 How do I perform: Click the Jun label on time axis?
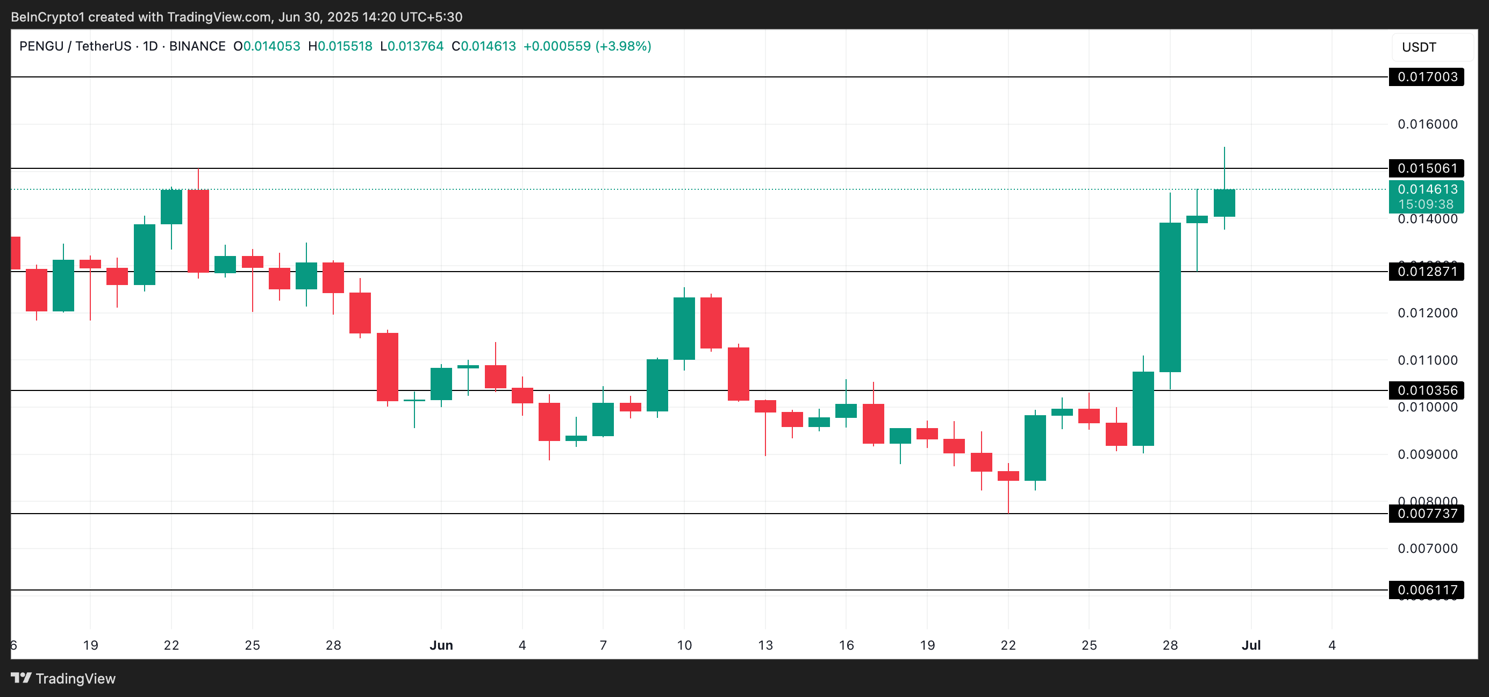point(441,645)
